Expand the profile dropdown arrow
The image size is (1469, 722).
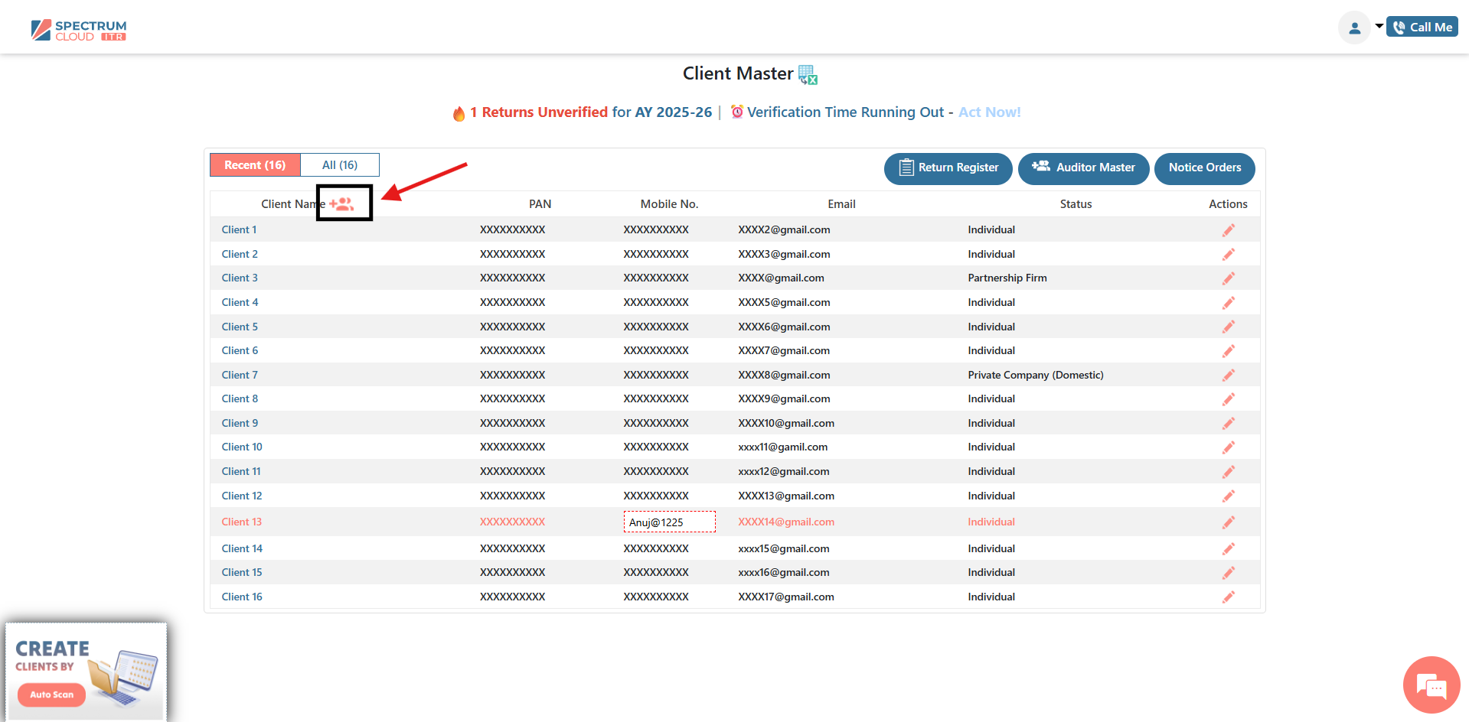[1379, 27]
